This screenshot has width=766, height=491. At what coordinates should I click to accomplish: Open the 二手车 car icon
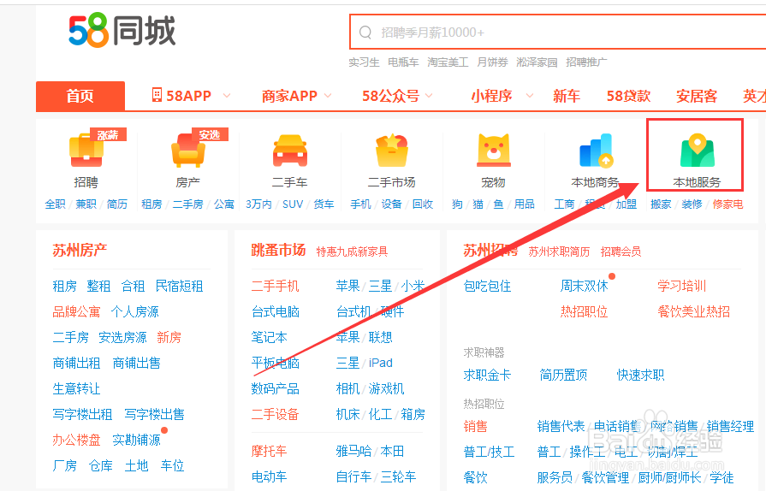point(290,151)
